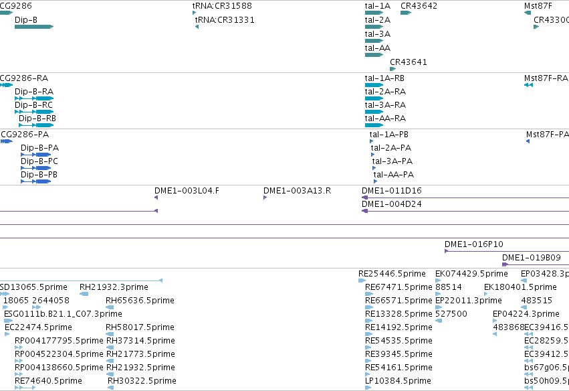This screenshot has height=391, width=569.
Task: Click the CG9286-PA protein label
Action: pos(25,135)
